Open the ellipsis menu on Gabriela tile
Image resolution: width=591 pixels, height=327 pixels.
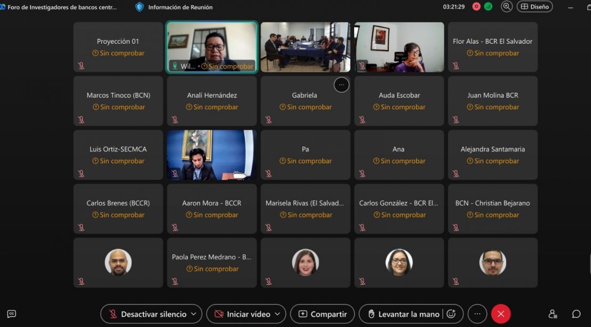[341, 85]
